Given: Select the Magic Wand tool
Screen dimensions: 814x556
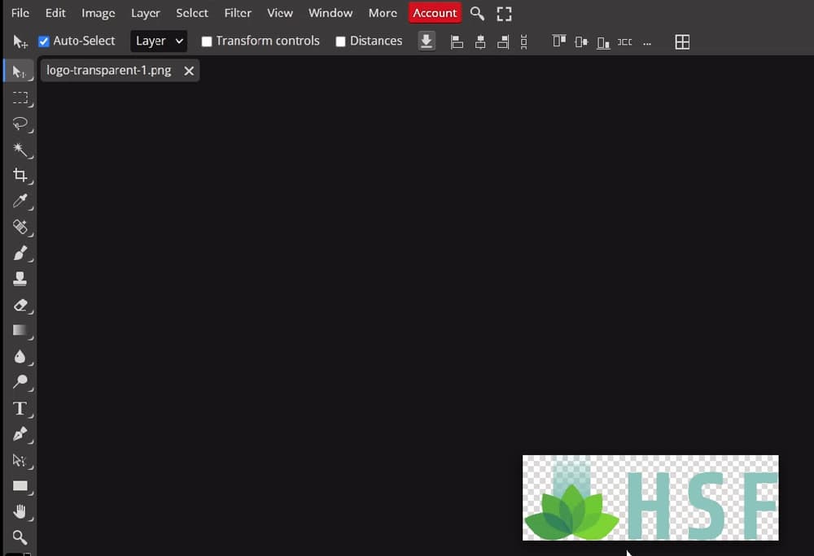Looking at the screenshot, I should (20, 150).
